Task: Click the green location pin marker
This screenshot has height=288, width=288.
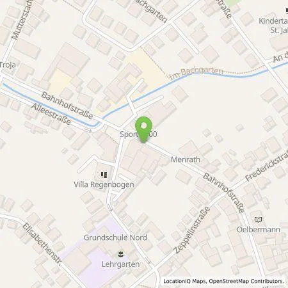Action: [144, 129]
